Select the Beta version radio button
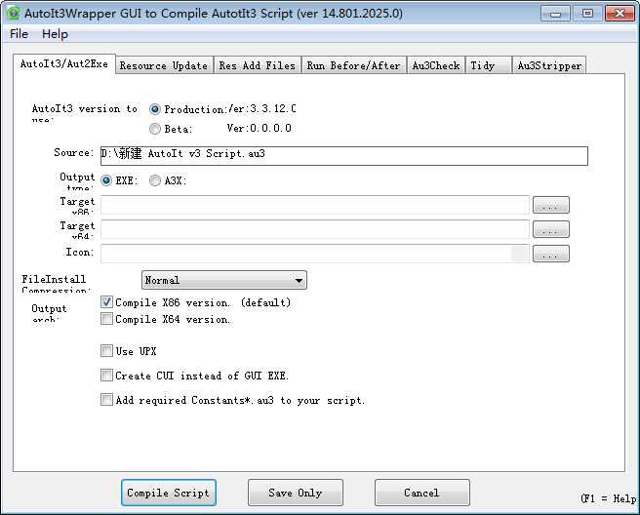The width and height of the screenshot is (640, 515). (155, 129)
